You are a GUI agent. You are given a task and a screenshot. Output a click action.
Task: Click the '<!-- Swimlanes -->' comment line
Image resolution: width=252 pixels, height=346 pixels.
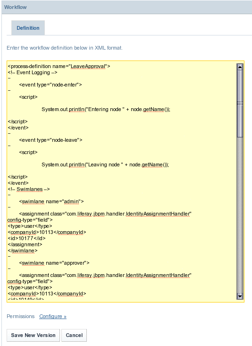coord(29,189)
